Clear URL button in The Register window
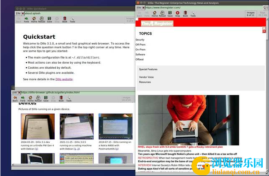 coord(143,8)
